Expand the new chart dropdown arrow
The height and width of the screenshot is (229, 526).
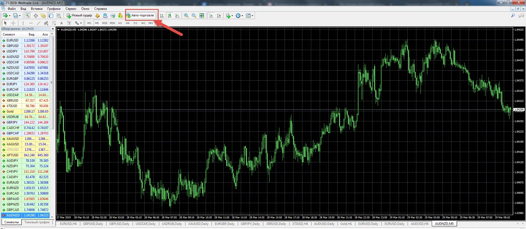(10, 16)
